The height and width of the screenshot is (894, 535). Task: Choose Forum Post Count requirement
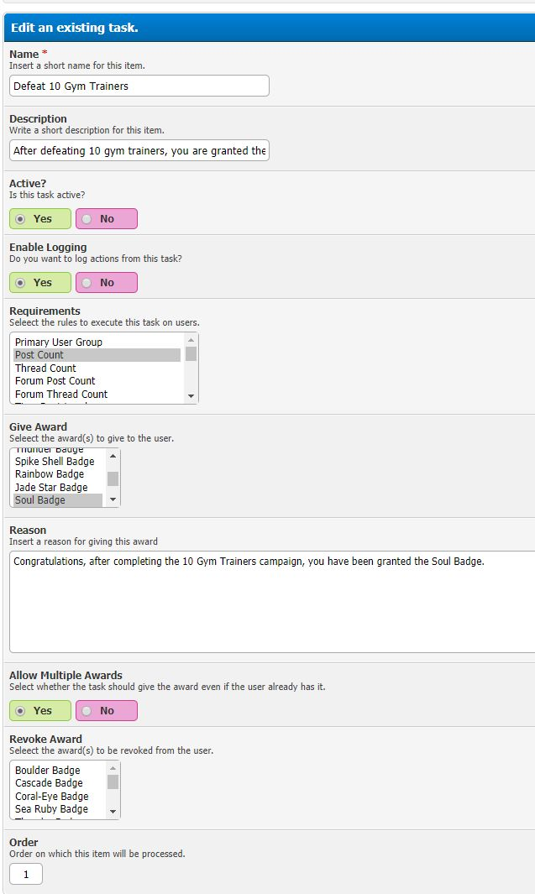55,381
